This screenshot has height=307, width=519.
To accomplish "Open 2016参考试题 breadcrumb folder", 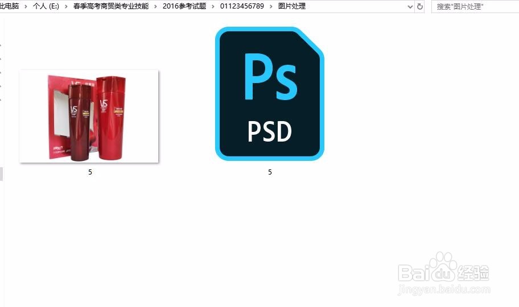I will click(184, 6).
